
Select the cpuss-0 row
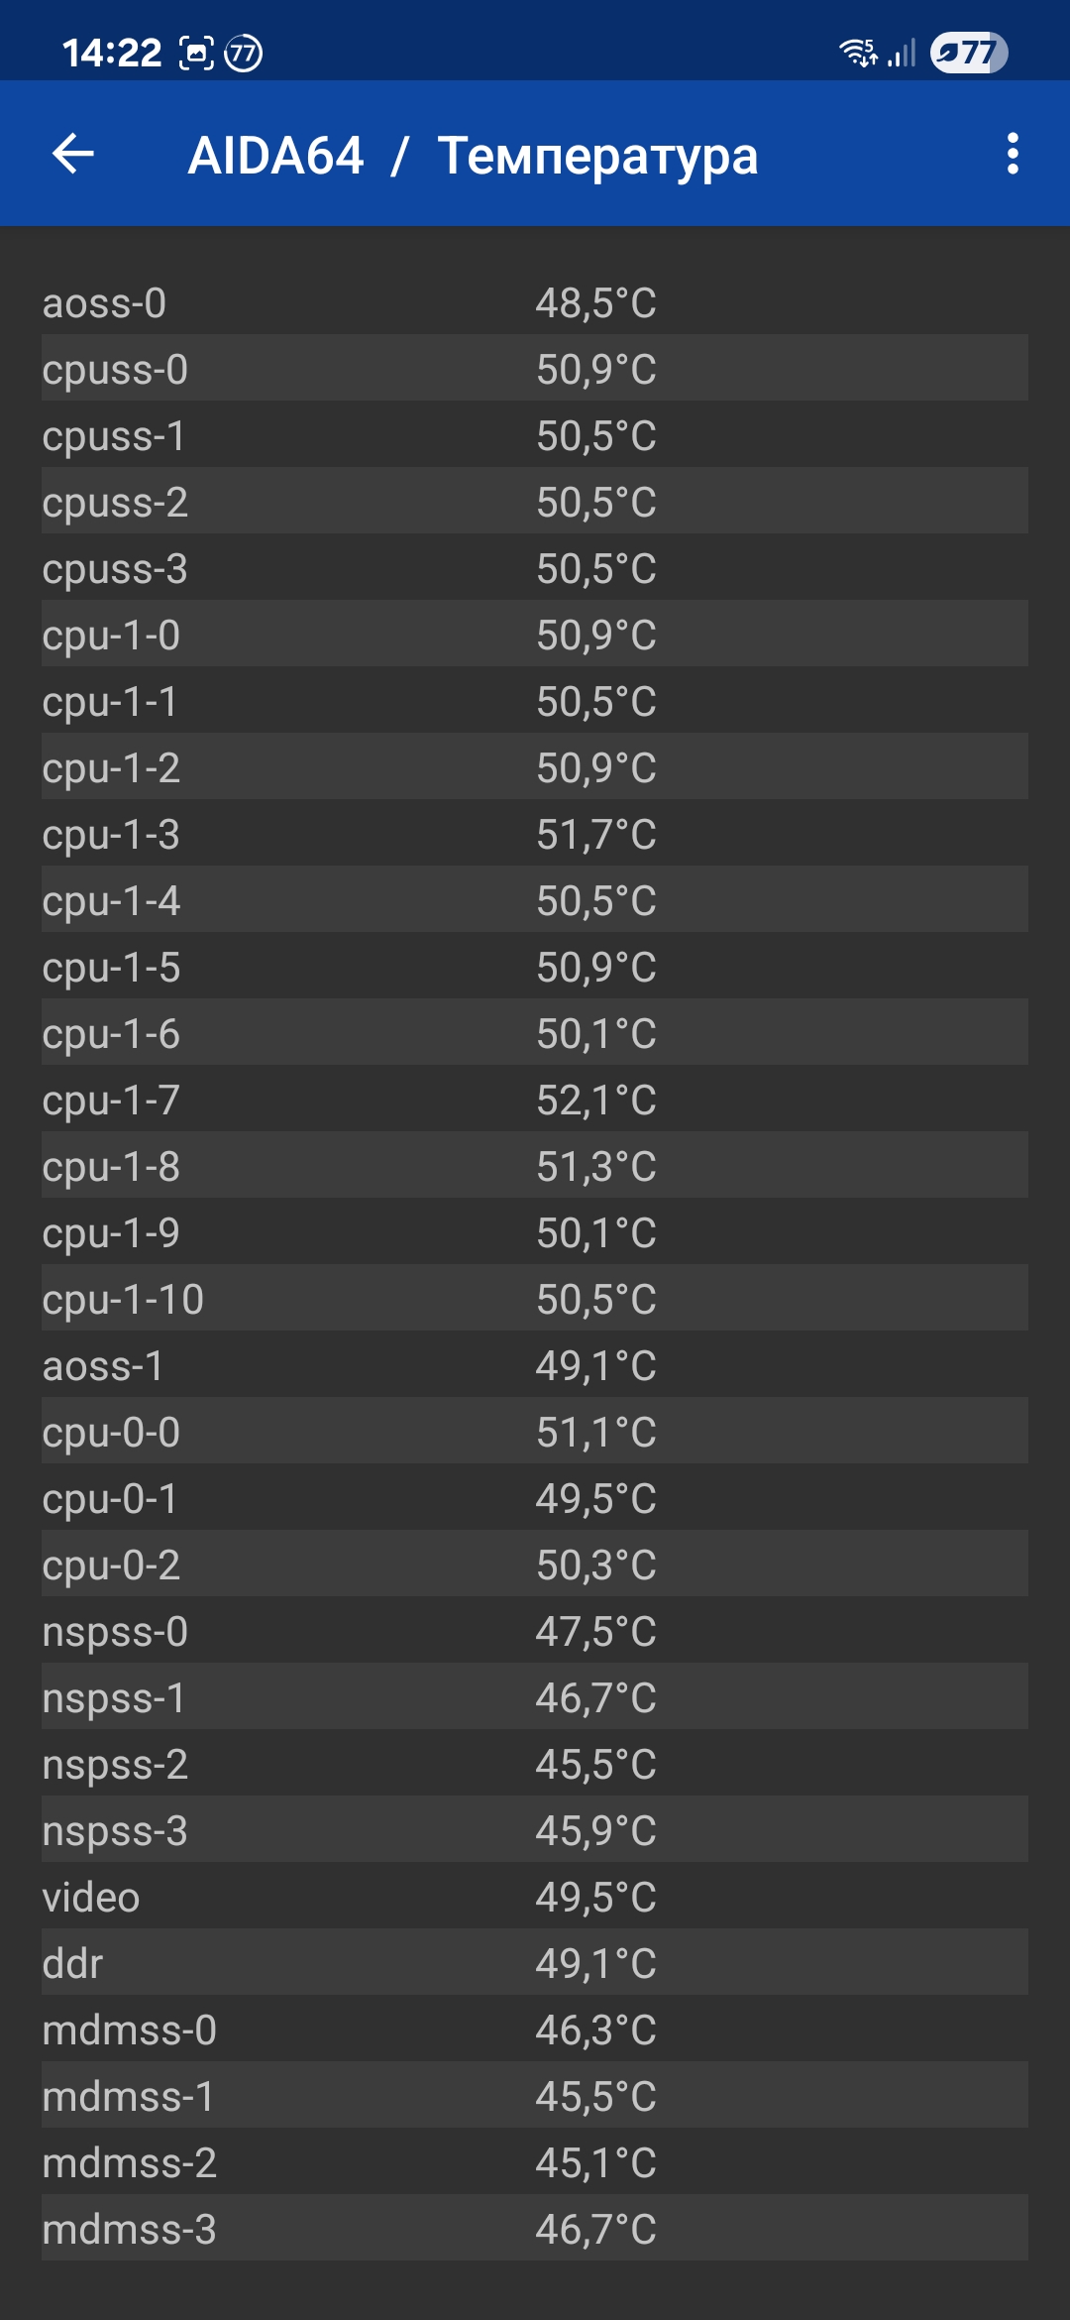click(x=535, y=369)
